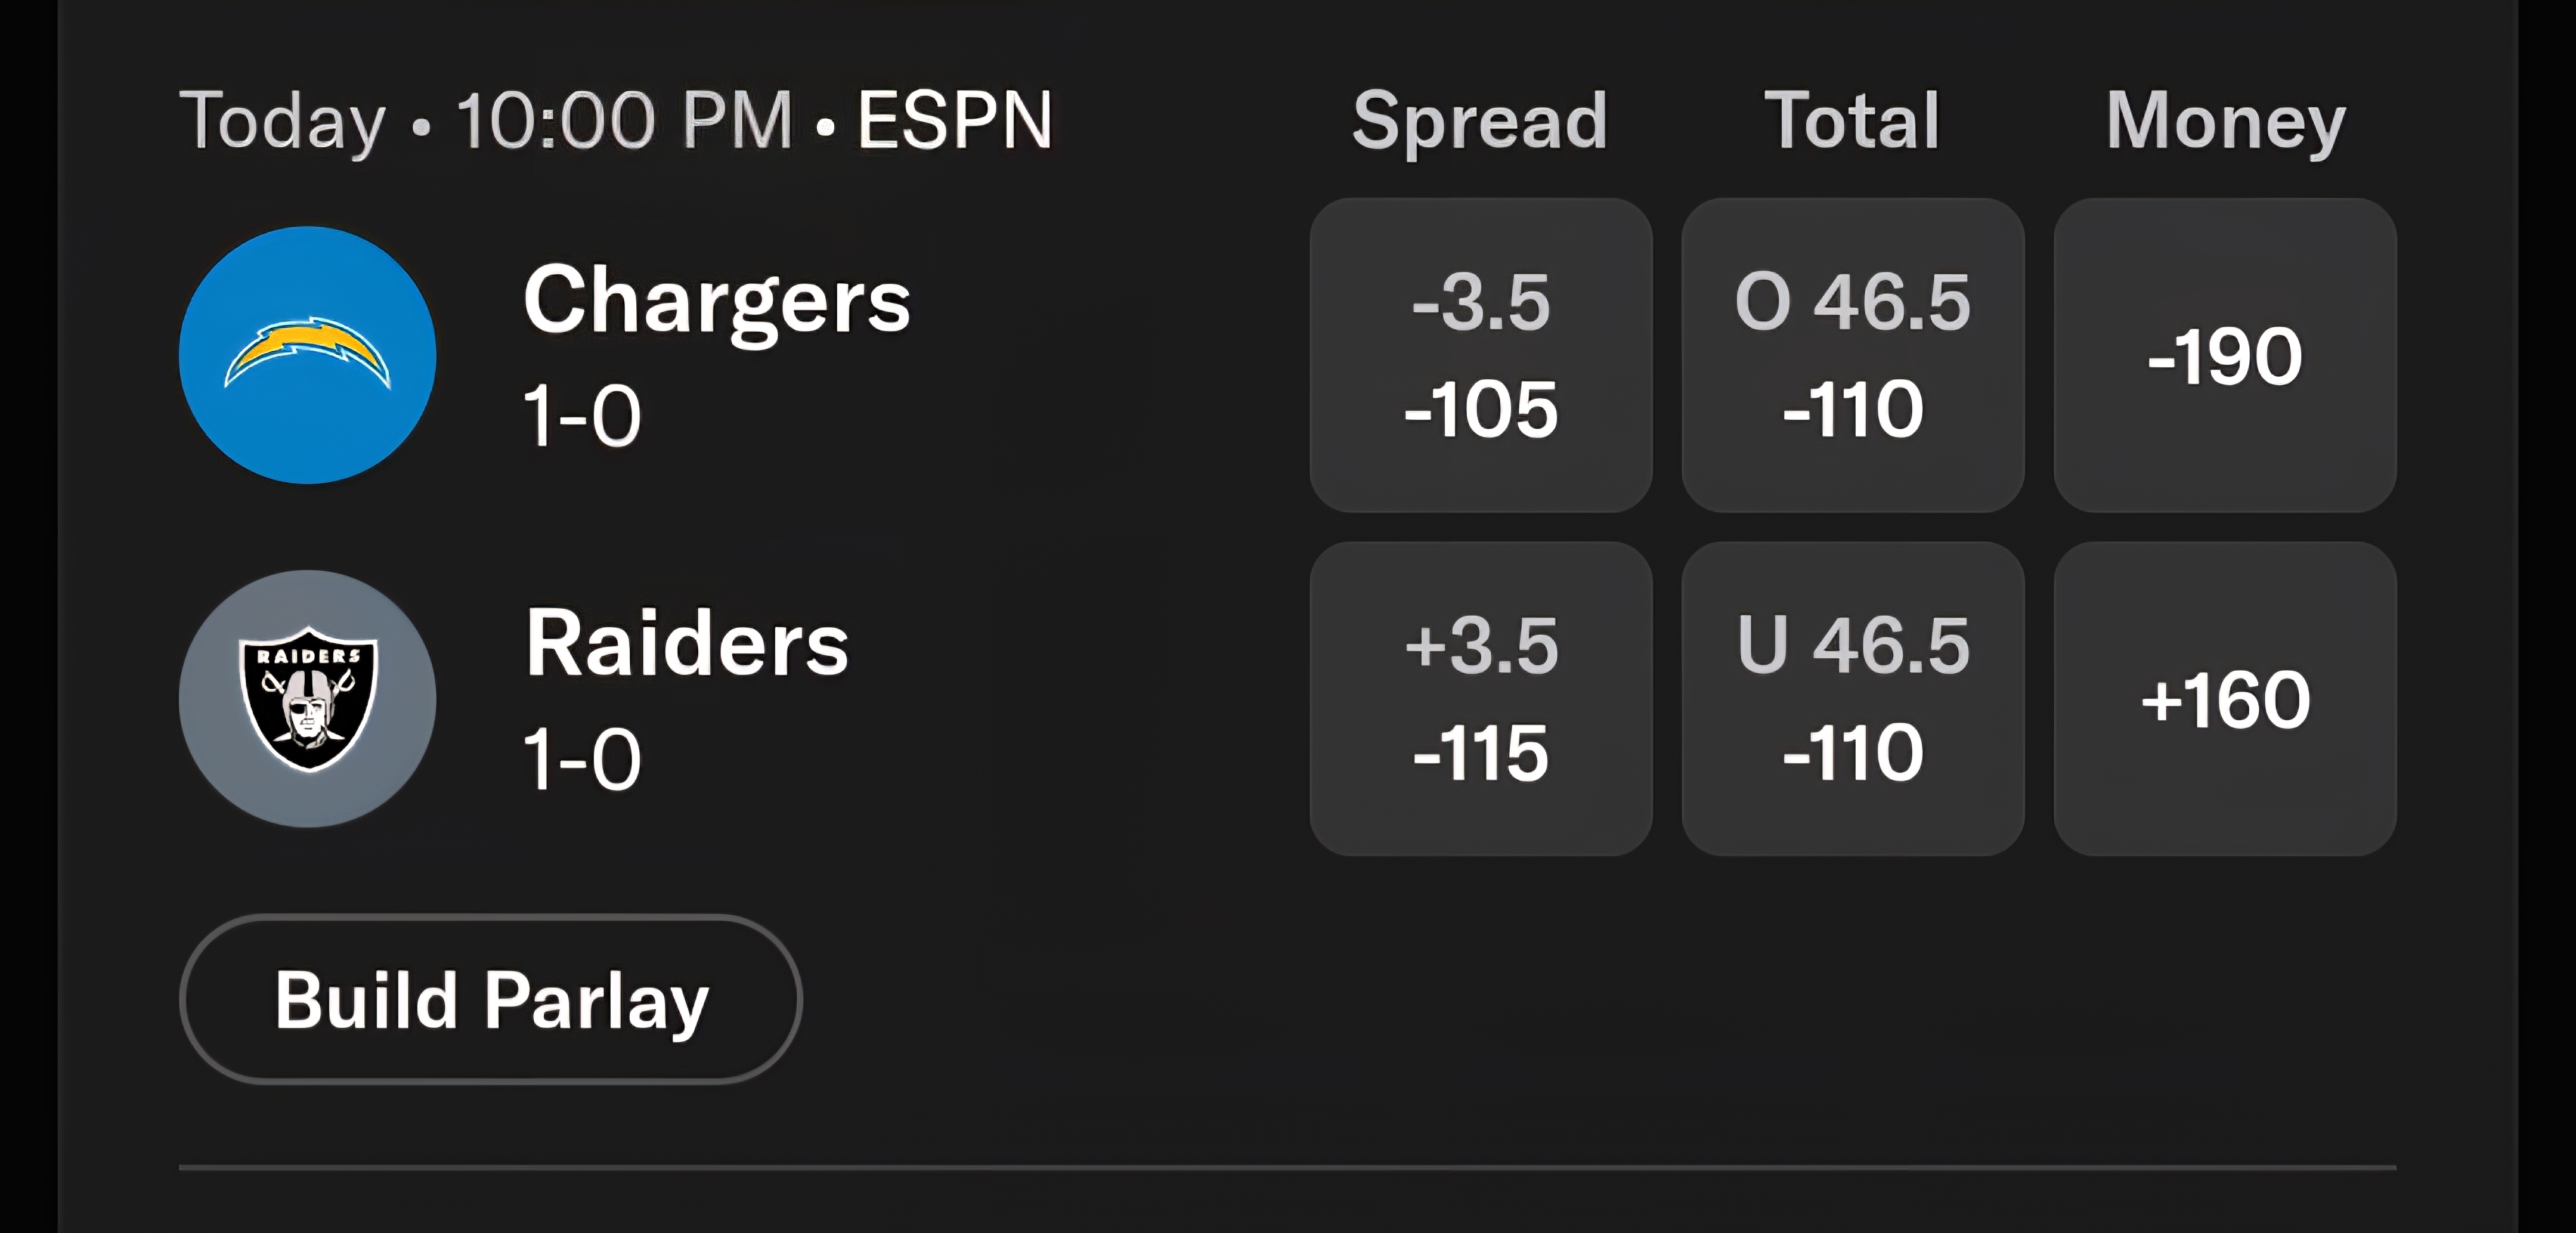Click the -115 odds under Raiders spread
Image resolution: width=2576 pixels, height=1233 pixels.
(1481, 752)
